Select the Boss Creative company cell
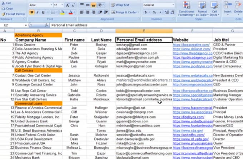243x163 pixels. pos(38,45)
